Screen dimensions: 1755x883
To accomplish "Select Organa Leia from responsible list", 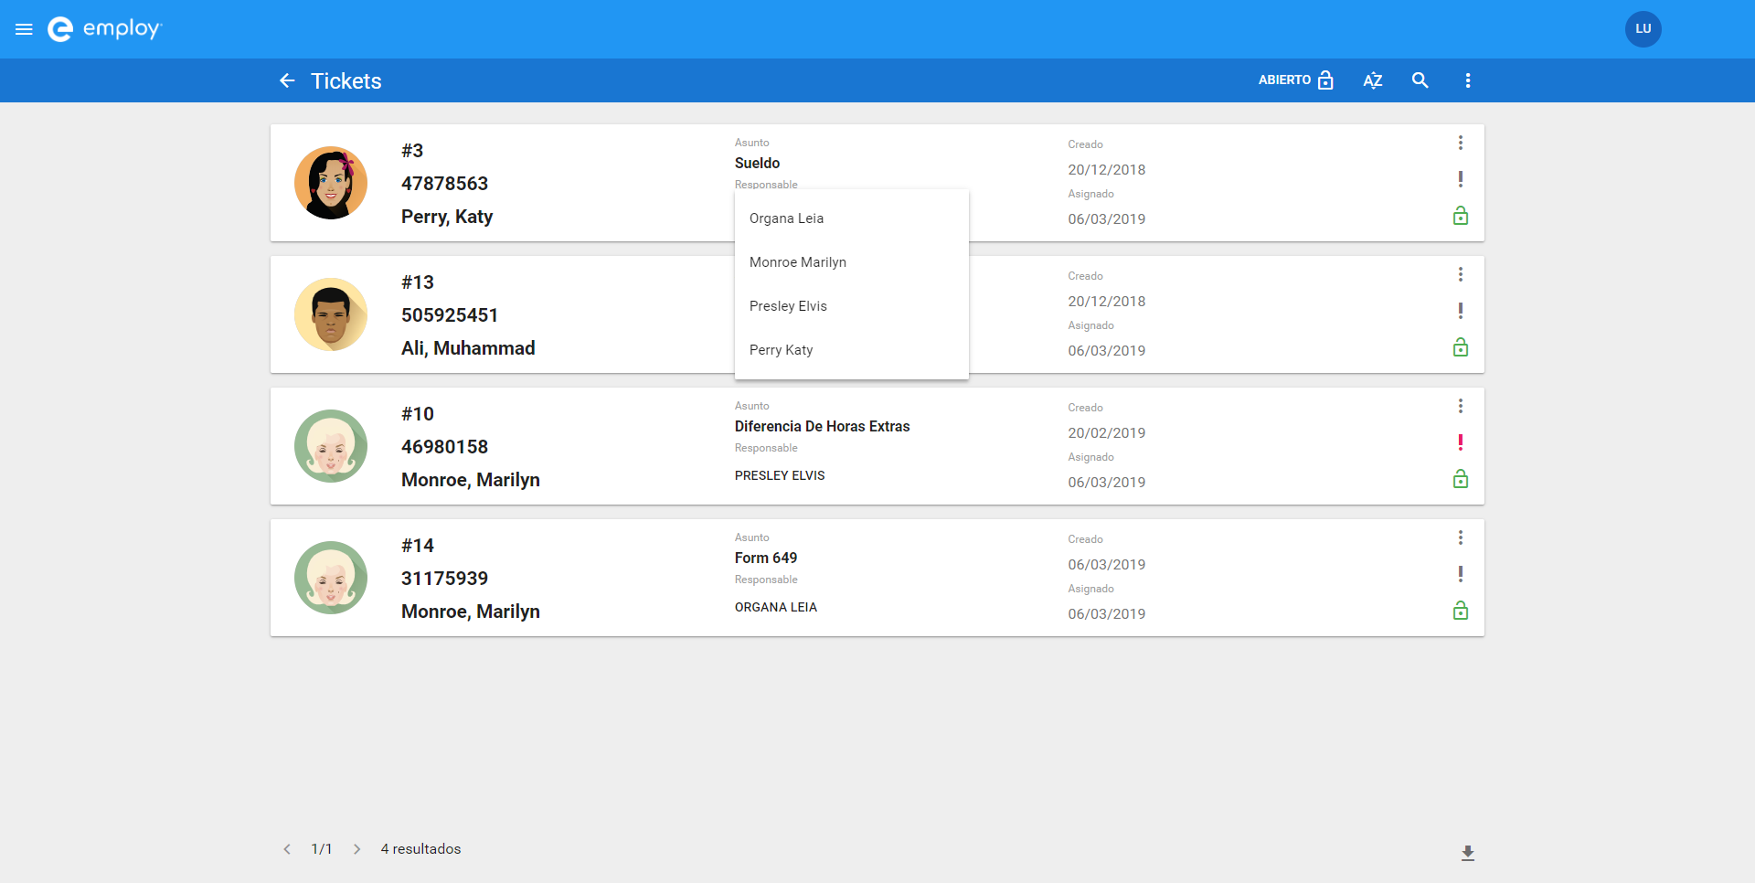I will (851, 218).
